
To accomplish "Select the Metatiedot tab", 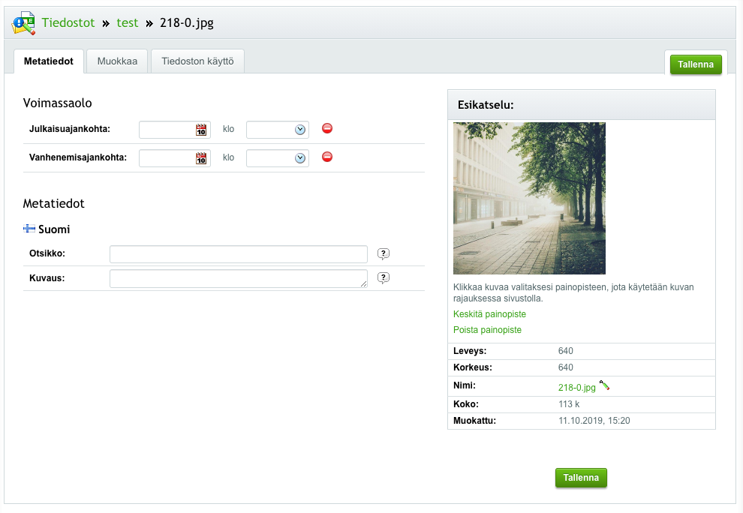I will coord(49,61).
